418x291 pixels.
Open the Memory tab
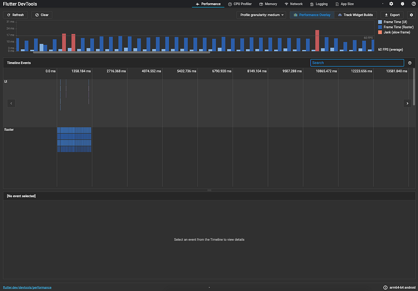(268, 4)
